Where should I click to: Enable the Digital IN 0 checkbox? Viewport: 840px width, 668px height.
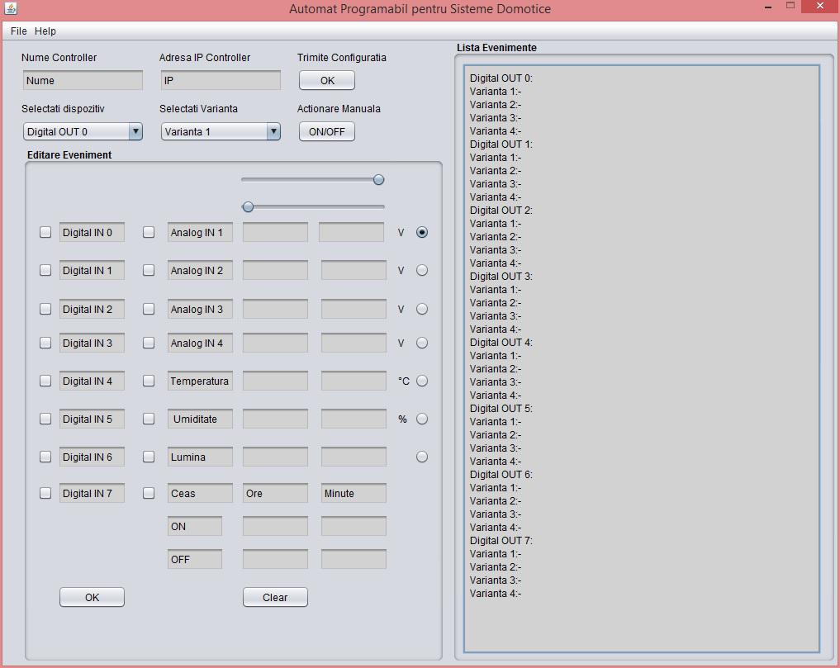coord(45,232)
